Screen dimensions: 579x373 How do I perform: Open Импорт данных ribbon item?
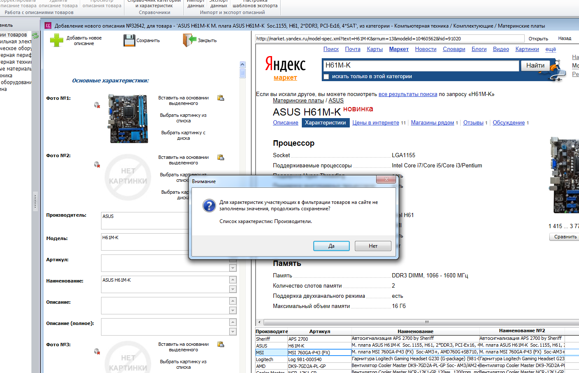196,3
